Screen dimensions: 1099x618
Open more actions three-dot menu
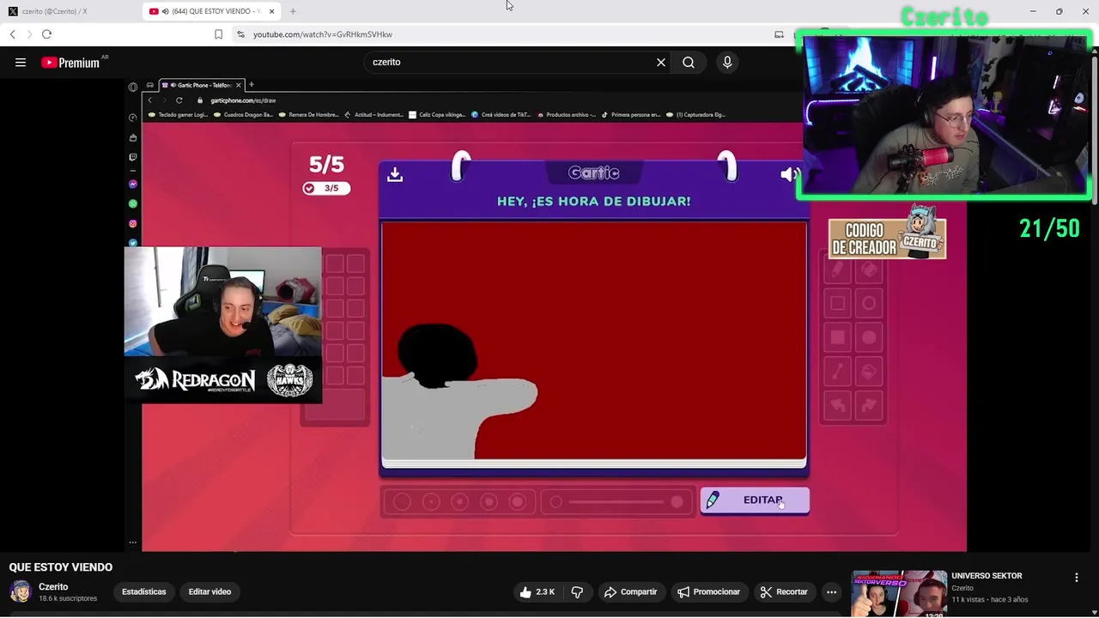(x=831, y=591)
